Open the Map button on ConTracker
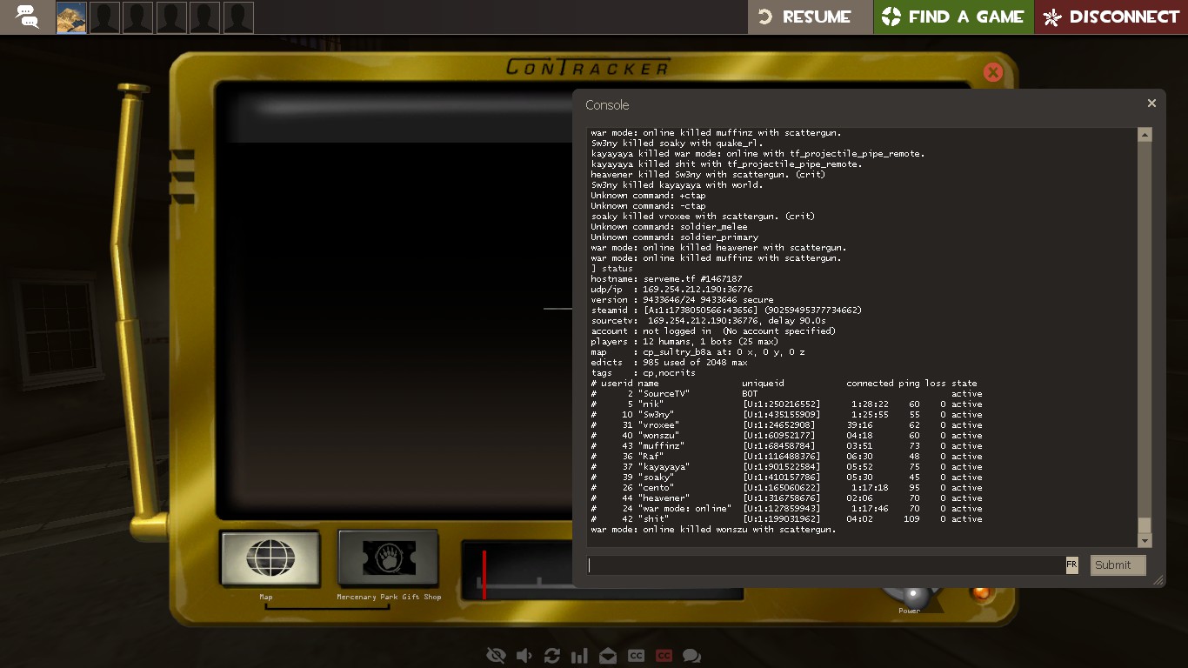This screenshot has height=668, width=1188. pyautogui.click(x=270, y=558)
